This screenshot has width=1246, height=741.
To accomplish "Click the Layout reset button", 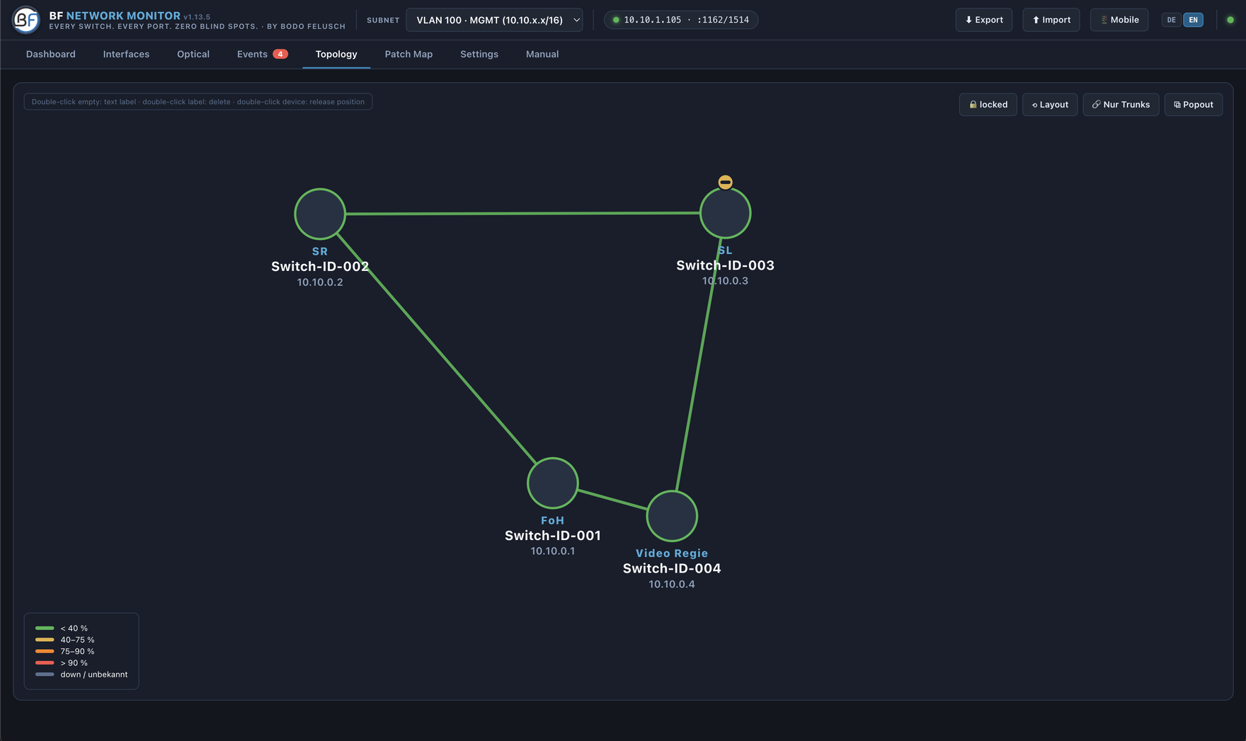I will 1050,105.
